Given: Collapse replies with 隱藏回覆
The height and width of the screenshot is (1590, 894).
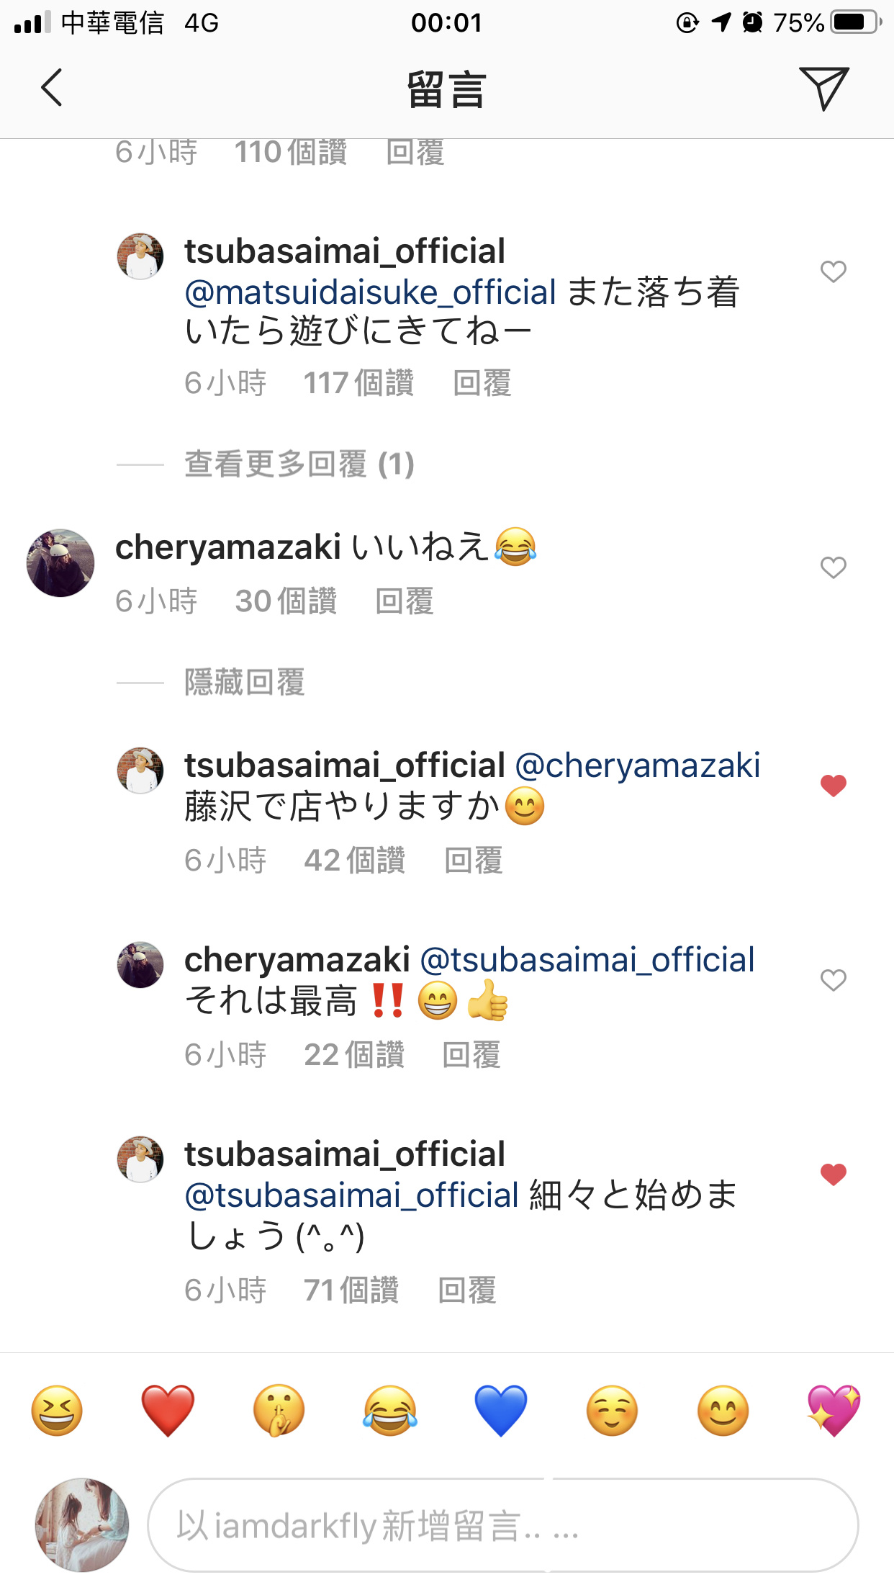Looking at the screenshot, I should tap(245, 682).
